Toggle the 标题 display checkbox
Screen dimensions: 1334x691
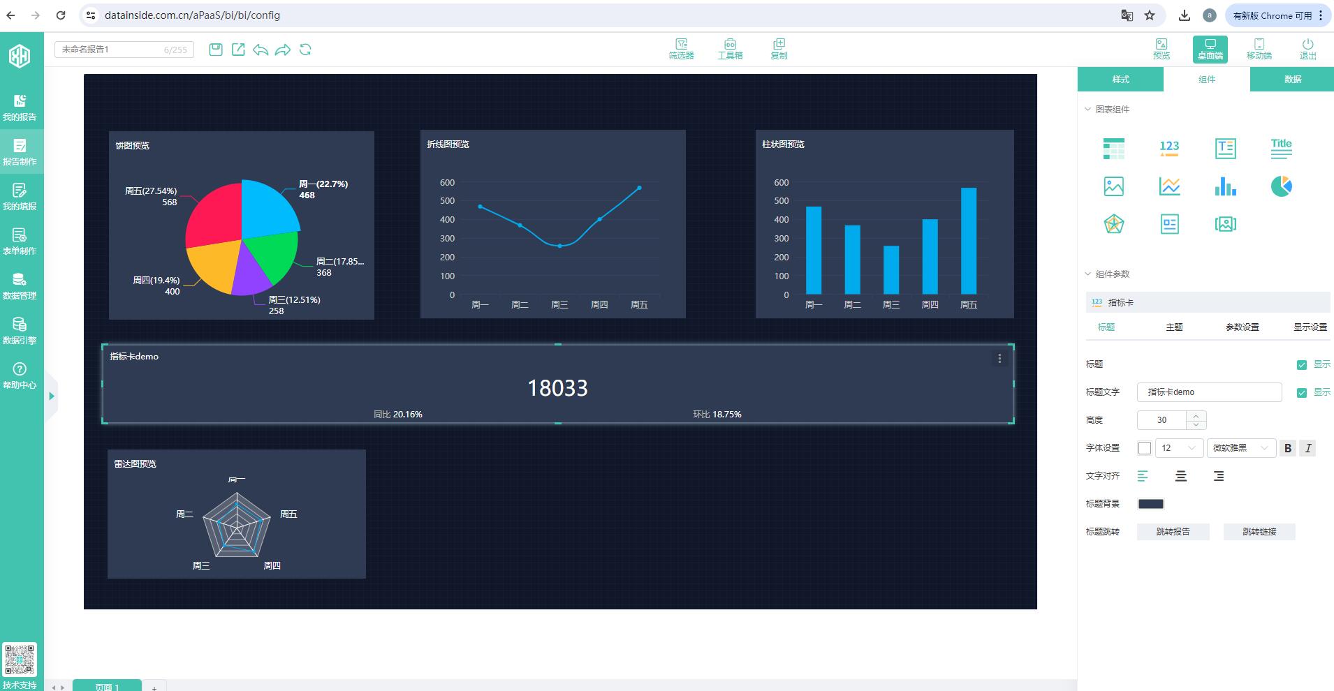click(1302, 365)
